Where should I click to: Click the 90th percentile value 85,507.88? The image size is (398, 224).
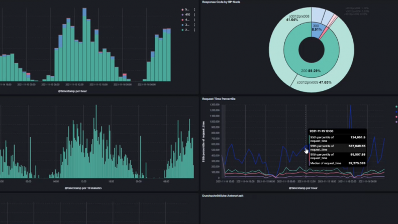tap(358, 155)
